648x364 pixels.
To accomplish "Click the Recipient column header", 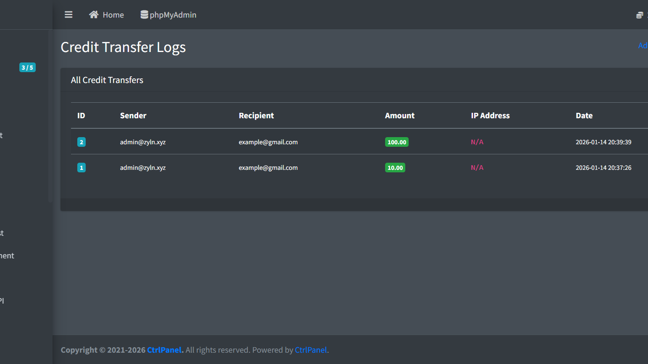I will click(256, 116).
